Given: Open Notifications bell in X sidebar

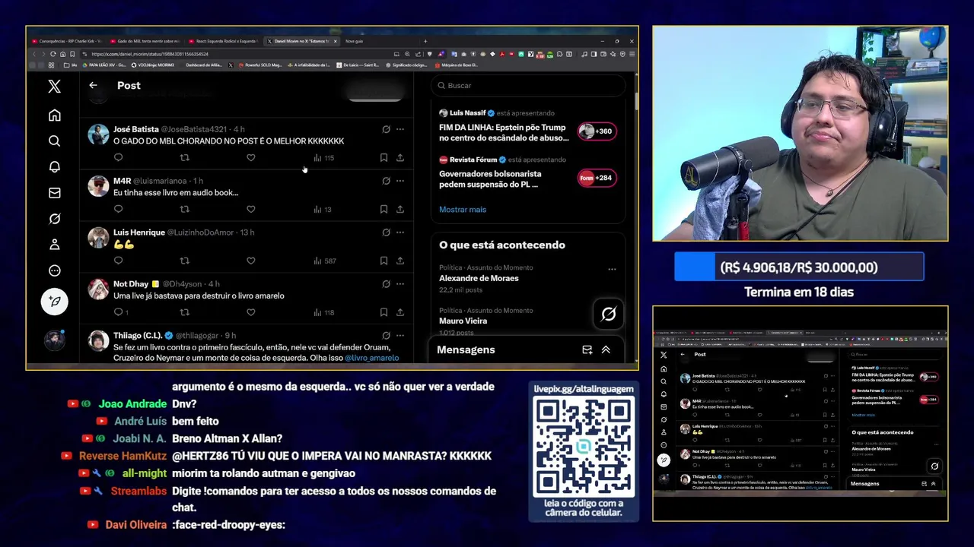Looking at the screenshot, I should 54,167.
